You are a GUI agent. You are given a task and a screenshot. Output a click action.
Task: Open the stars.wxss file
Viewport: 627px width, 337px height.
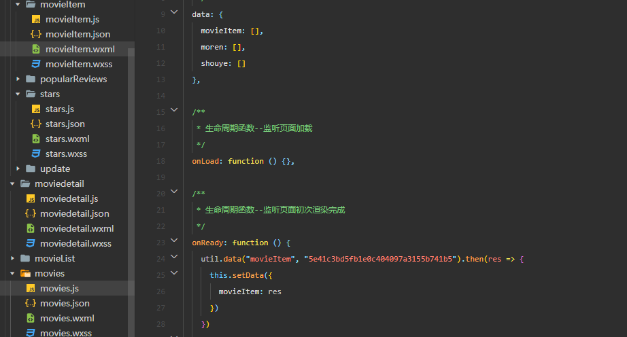tap(66, 154)
